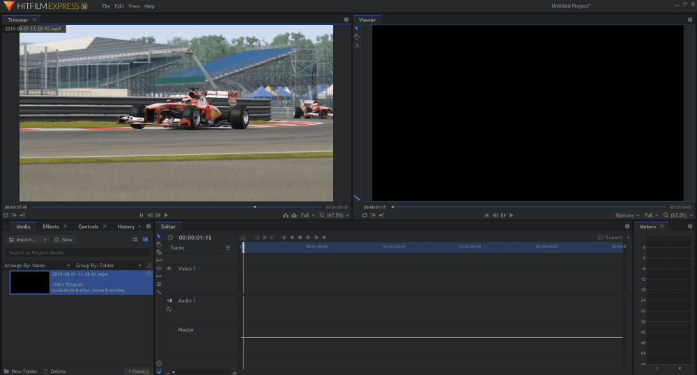Switch media panel to preview view
Viewport: 697px width, 375px height.
(145, 240)
